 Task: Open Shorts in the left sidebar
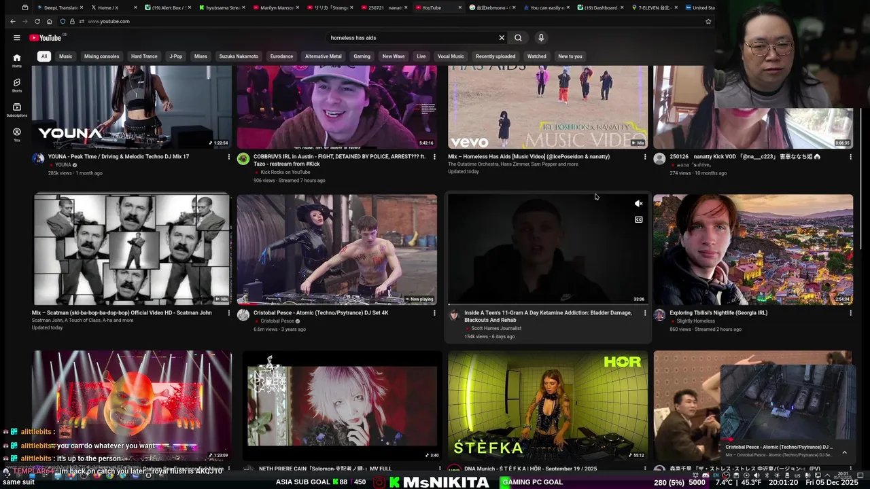pyautogui.click(x=17, y=86)
